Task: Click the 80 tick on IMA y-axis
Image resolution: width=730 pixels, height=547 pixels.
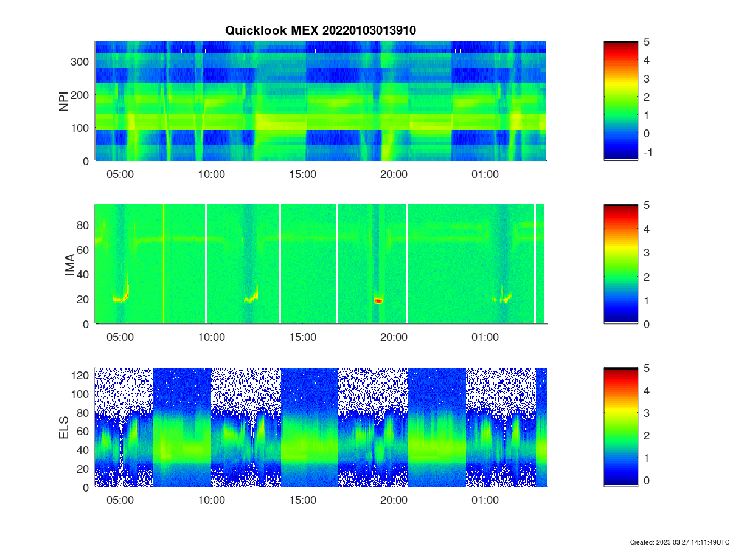Action: (84, 225)
